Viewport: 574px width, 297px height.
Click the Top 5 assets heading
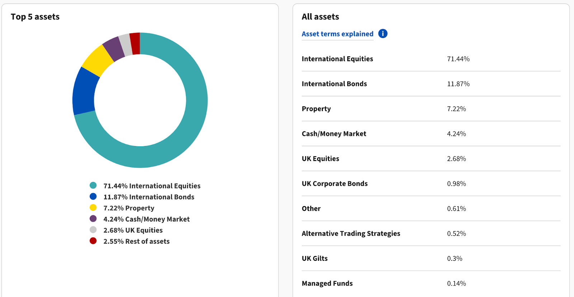35,17
